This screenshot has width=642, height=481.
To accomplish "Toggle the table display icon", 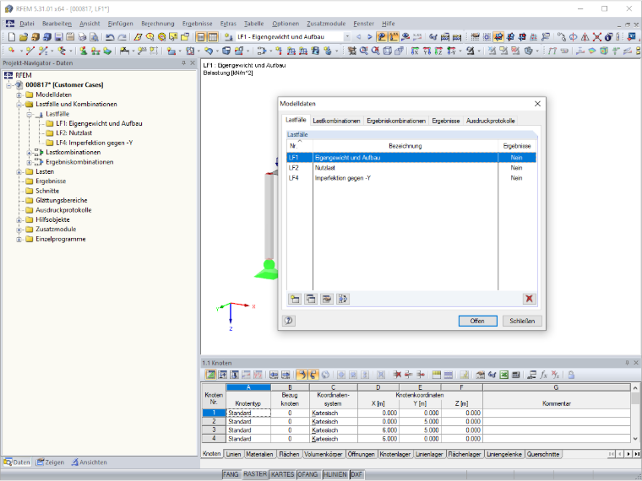I will click(x=213, y=37).
